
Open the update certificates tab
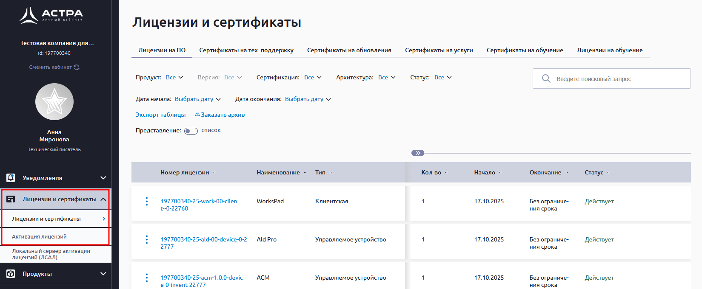(x=349, y=50)
